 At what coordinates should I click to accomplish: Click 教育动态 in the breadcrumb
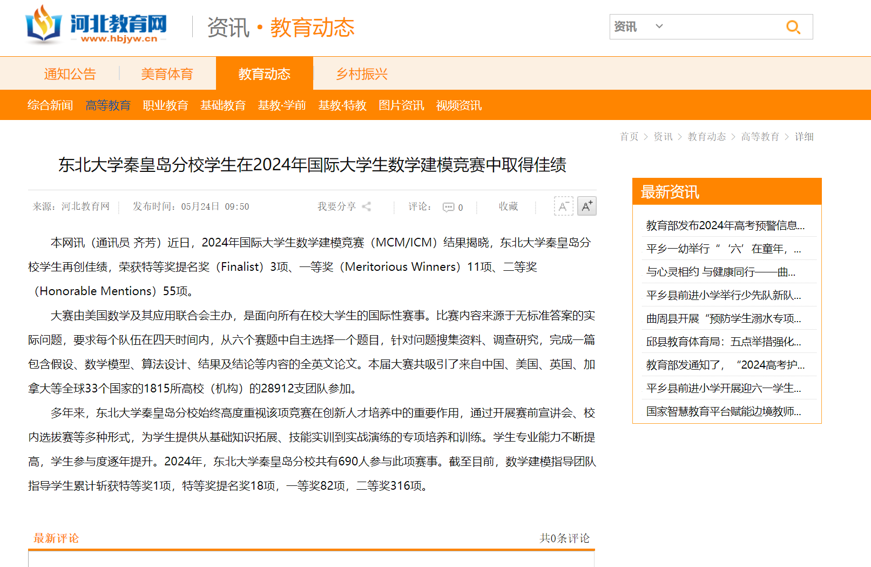point(707,137)
